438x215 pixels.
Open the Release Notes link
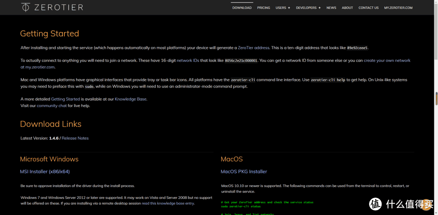click(75, 138)
